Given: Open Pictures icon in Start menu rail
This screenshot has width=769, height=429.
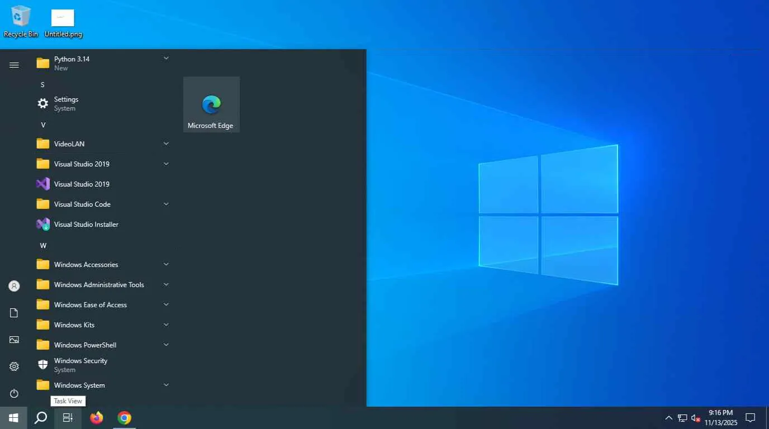Looking at the screenshot, I should point(14,340).
